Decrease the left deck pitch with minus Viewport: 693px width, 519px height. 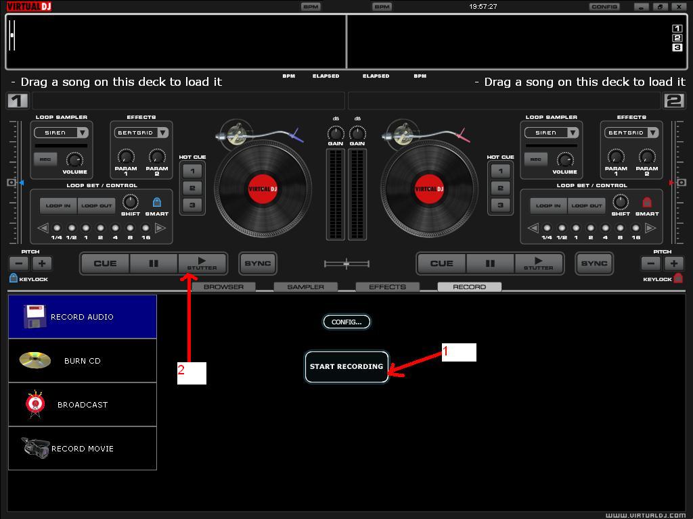[19, 264]
